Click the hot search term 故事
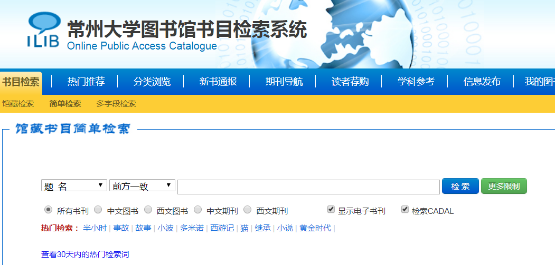 point(143,228)
